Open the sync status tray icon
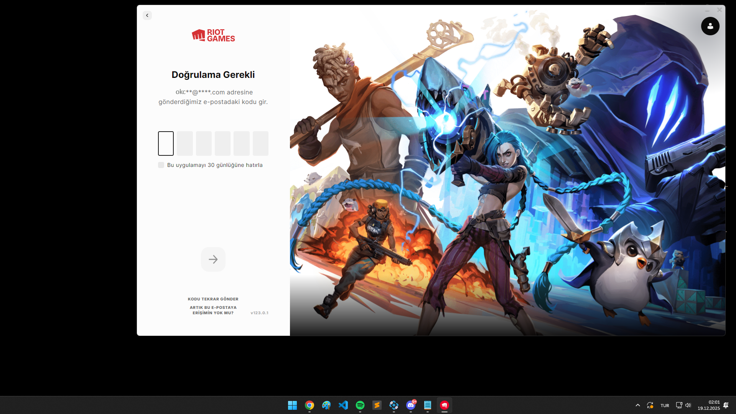The width and height of the screenshot is (736, 414). click(x=650, y=405)
